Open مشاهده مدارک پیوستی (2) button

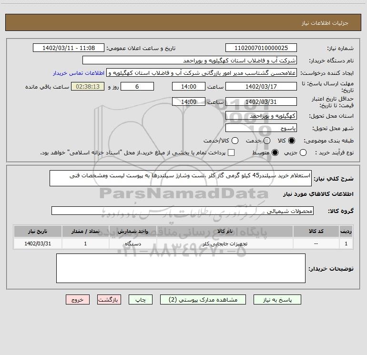click(203, 300)
